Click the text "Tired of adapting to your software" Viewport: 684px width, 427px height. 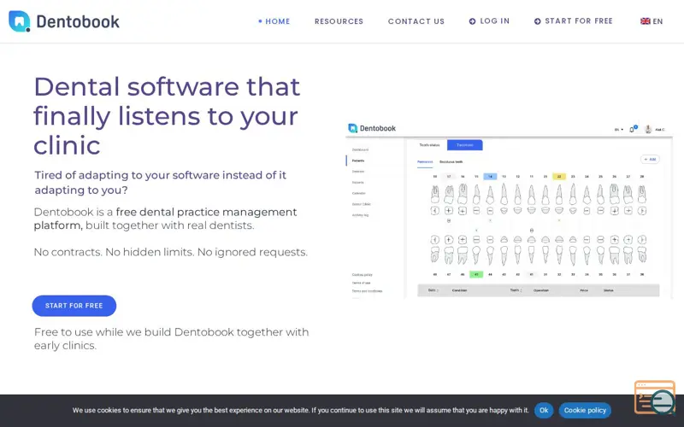coord(161,182)
